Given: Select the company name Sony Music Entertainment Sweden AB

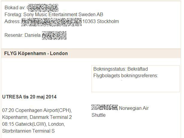Looking at the screenshot, I should click(63, 15).
